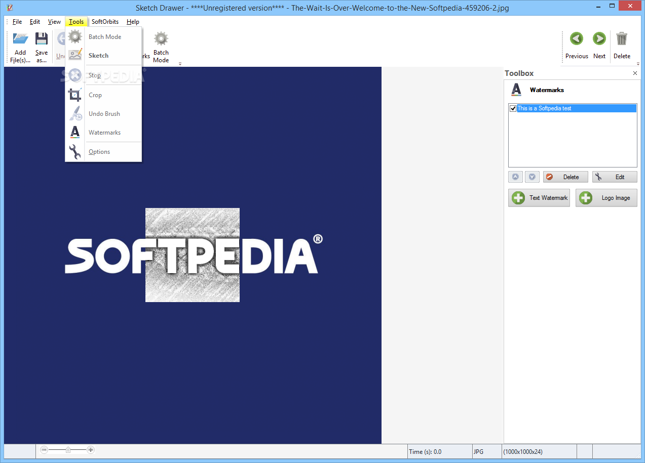Click Batch Mode gear icon in Tools menu
The width and height of the screenshot is (645, 463).
(x=75, y=37)
